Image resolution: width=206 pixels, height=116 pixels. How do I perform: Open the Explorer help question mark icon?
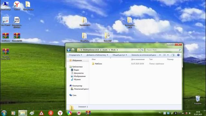pos(178,55)
